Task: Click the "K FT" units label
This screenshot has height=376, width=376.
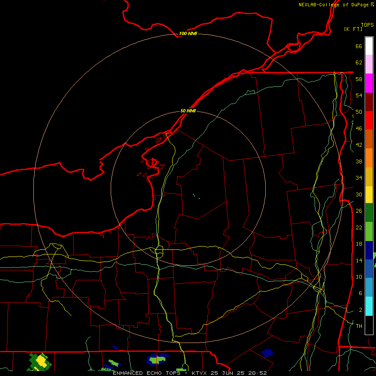Action: 353,29
